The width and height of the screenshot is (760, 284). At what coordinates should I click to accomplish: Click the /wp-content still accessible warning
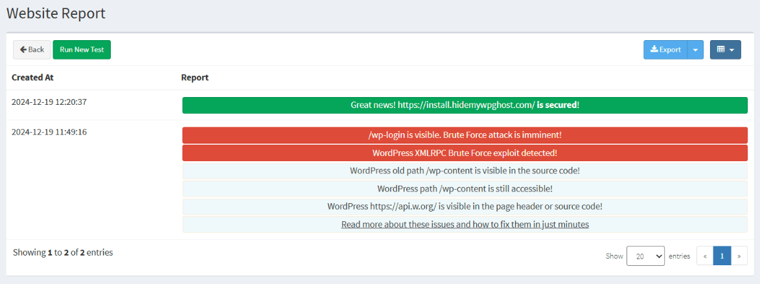[465, 189]
